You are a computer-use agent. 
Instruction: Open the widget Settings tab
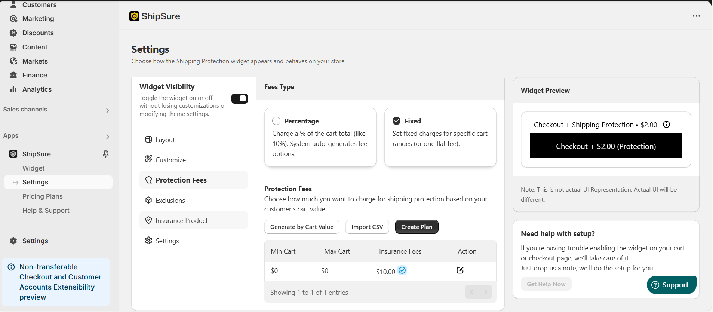(x=194, y=241)
